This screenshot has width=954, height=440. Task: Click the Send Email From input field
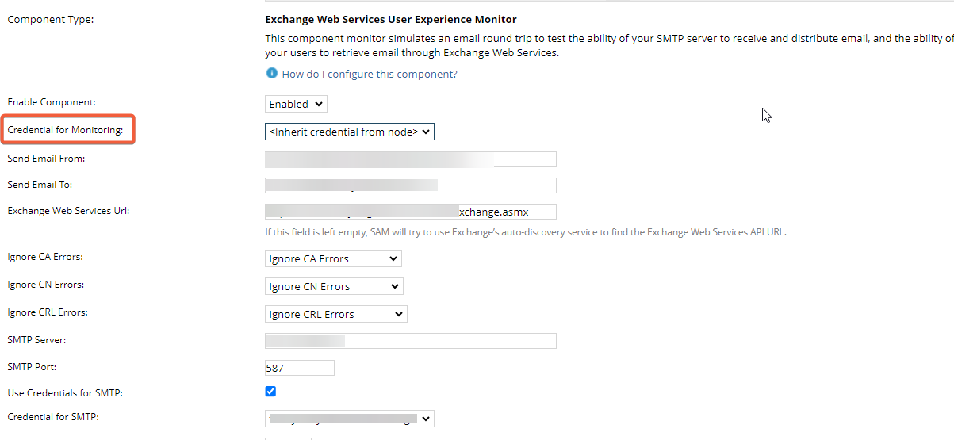point(410,159)
